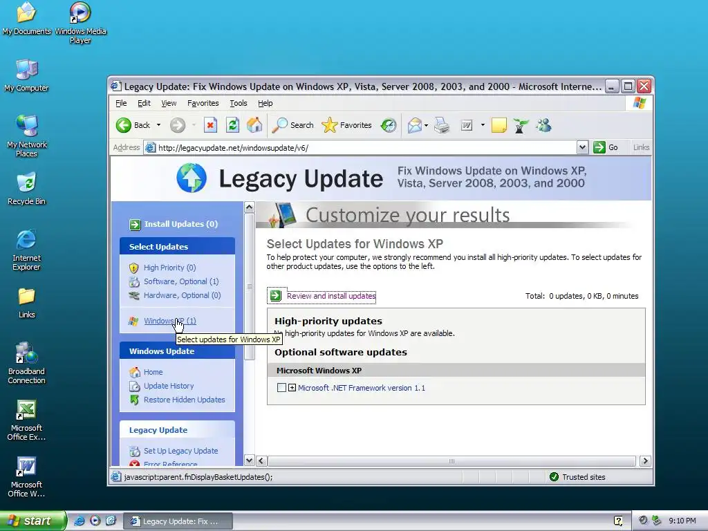The height and width of the screenshot is (531, 708).
Task: Select Internet Explorer desktop icon
Action: pyautogui.click(x=26, y=250)
